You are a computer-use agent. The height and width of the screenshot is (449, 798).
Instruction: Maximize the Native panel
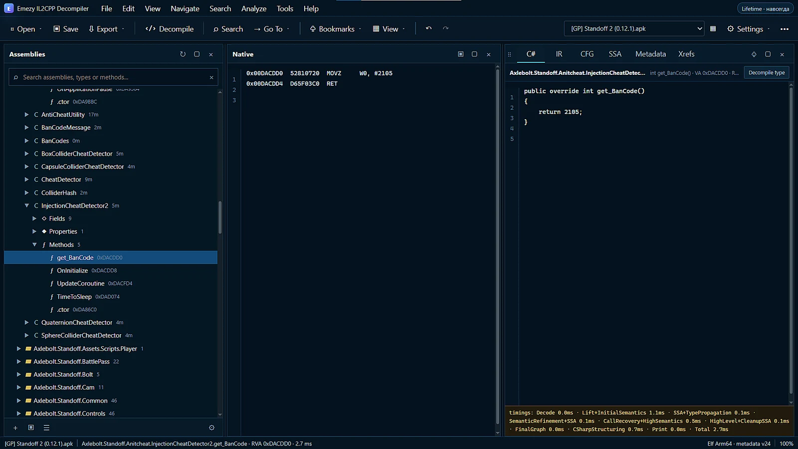pyautogui.click(x=474, y=54)
